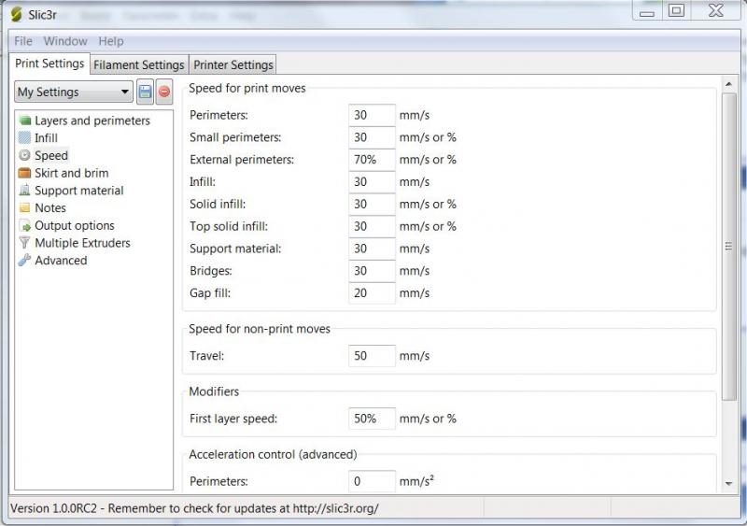Image resolution: width=747 pixels, height=526 pixels.
Task: Switch to the Printer Settings tab
Action: tap(233, 64)
